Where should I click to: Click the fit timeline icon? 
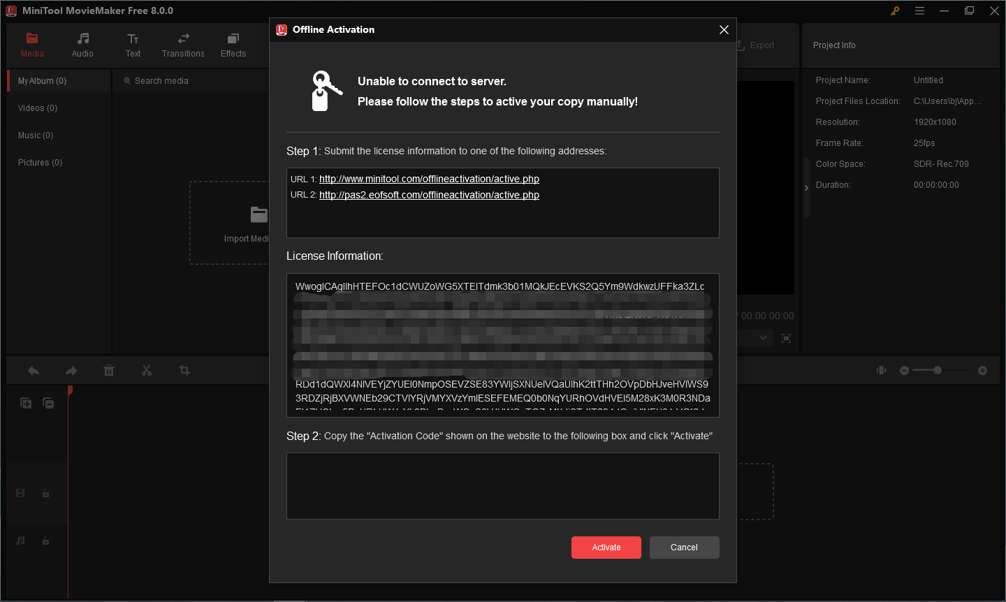coord(882,370)
